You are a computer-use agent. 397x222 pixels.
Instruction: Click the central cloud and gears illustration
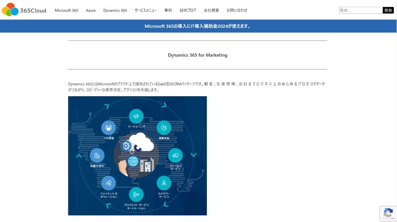(x=136, y=155)
